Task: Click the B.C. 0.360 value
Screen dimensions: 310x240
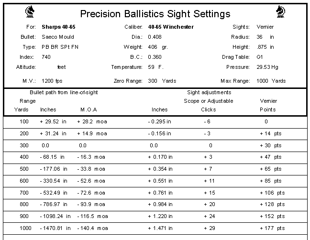Action: [155, 57]
